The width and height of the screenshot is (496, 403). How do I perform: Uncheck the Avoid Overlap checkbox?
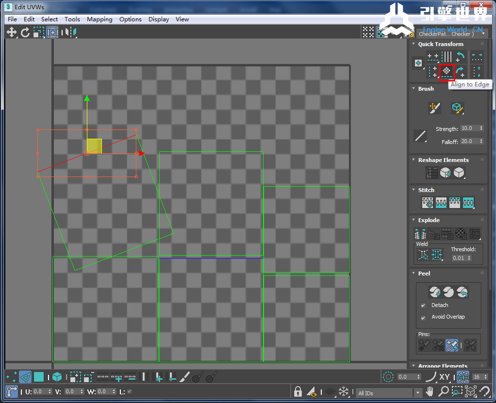click(x=423, y=317)
